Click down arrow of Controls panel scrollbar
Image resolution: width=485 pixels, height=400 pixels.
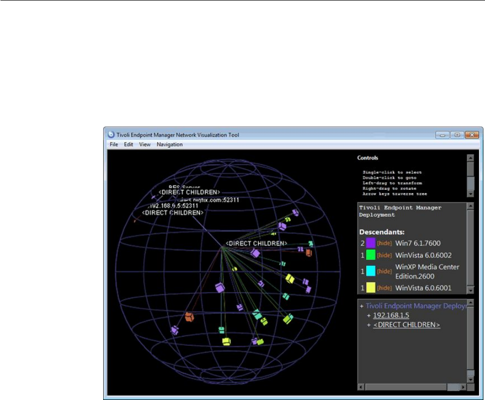(x=470, y=194)
